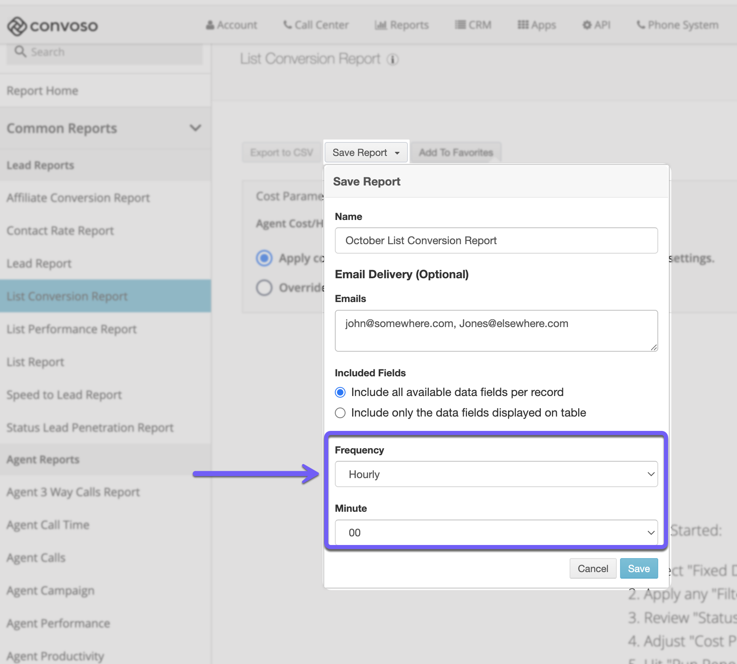This screenshot has width=737, height=664.
Task: Open the Reports chart icon menu
Action: coord(401,25)
